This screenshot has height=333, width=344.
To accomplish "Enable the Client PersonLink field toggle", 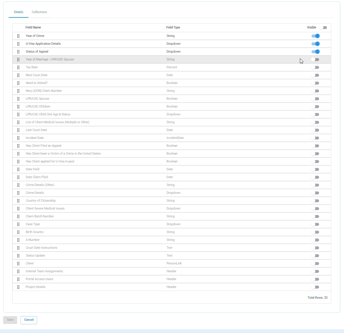I will pyautogui.click(x=315, y=264).
